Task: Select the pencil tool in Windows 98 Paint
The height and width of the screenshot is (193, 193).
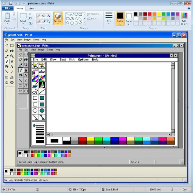Action: 21,70
